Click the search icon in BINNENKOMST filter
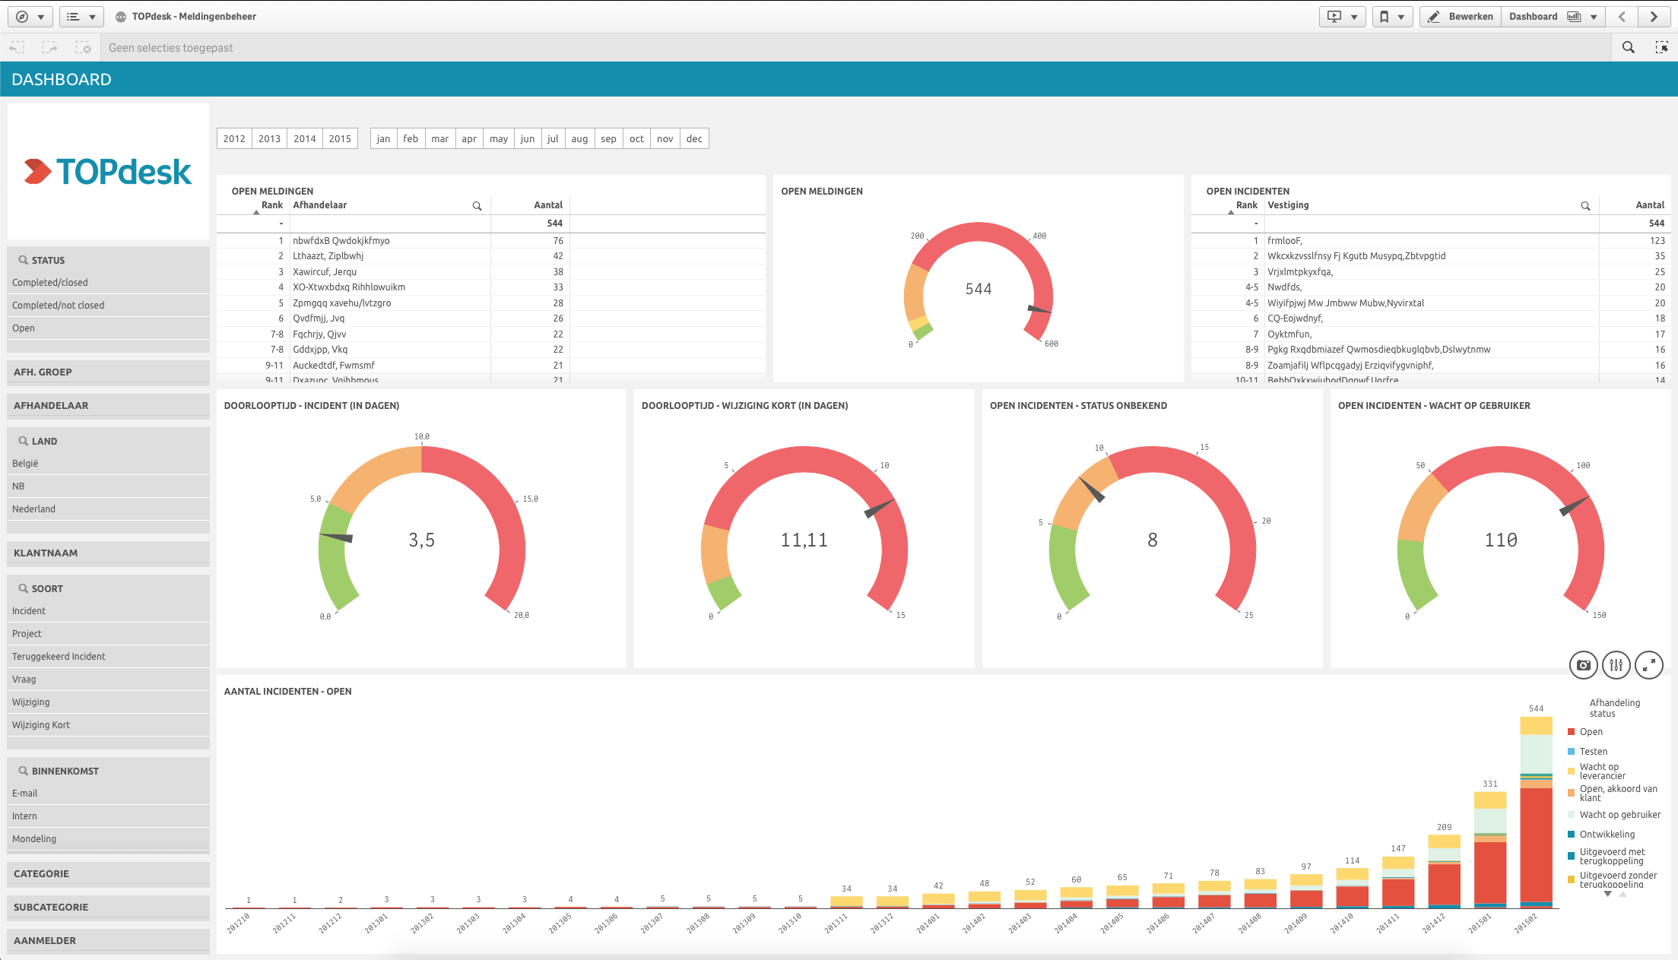Viewport: 1678px width, 960px height. pyautogui.click(x=24, y=771)
